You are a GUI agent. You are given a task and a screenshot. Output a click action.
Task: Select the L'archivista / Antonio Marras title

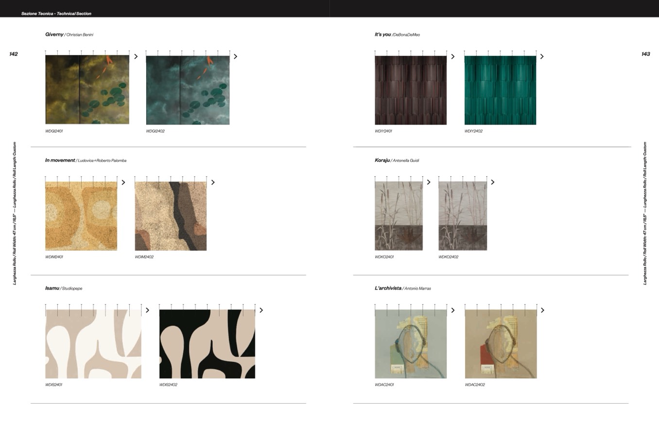(x=402, y=288)
